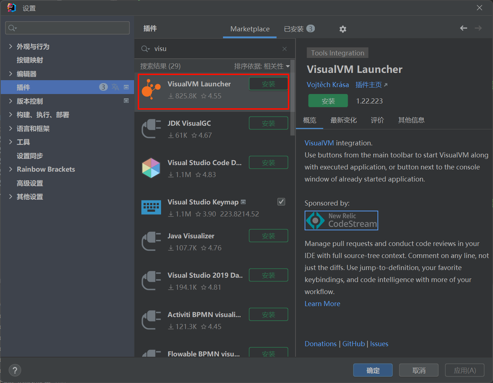Click the plugin search magnifier icon
Screen dimensions: 493x383
pyautogui.click(x=145, y=49)
